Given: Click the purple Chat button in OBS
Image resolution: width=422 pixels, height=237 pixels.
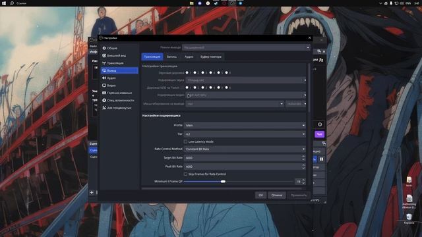Looking at the screenshot, I should 319,134.
